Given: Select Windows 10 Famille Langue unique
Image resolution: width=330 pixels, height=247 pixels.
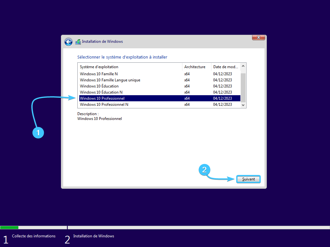Looking at the screenshot, I should point(160,80).
